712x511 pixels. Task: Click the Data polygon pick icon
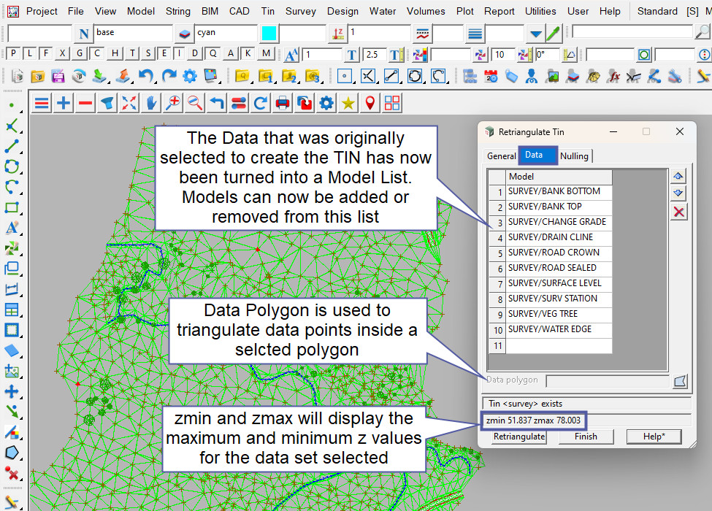click(680, 380)
